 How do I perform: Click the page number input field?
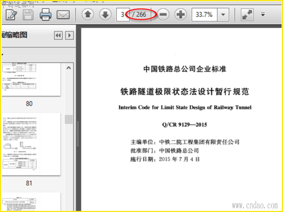(x=123, y=14)
